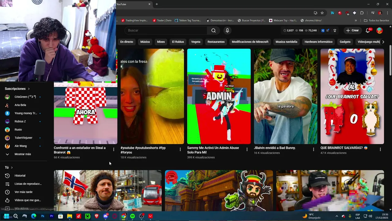Activate voice search microphone icon
This screenshot has width=392, height=221.
[x=227, y=30]
